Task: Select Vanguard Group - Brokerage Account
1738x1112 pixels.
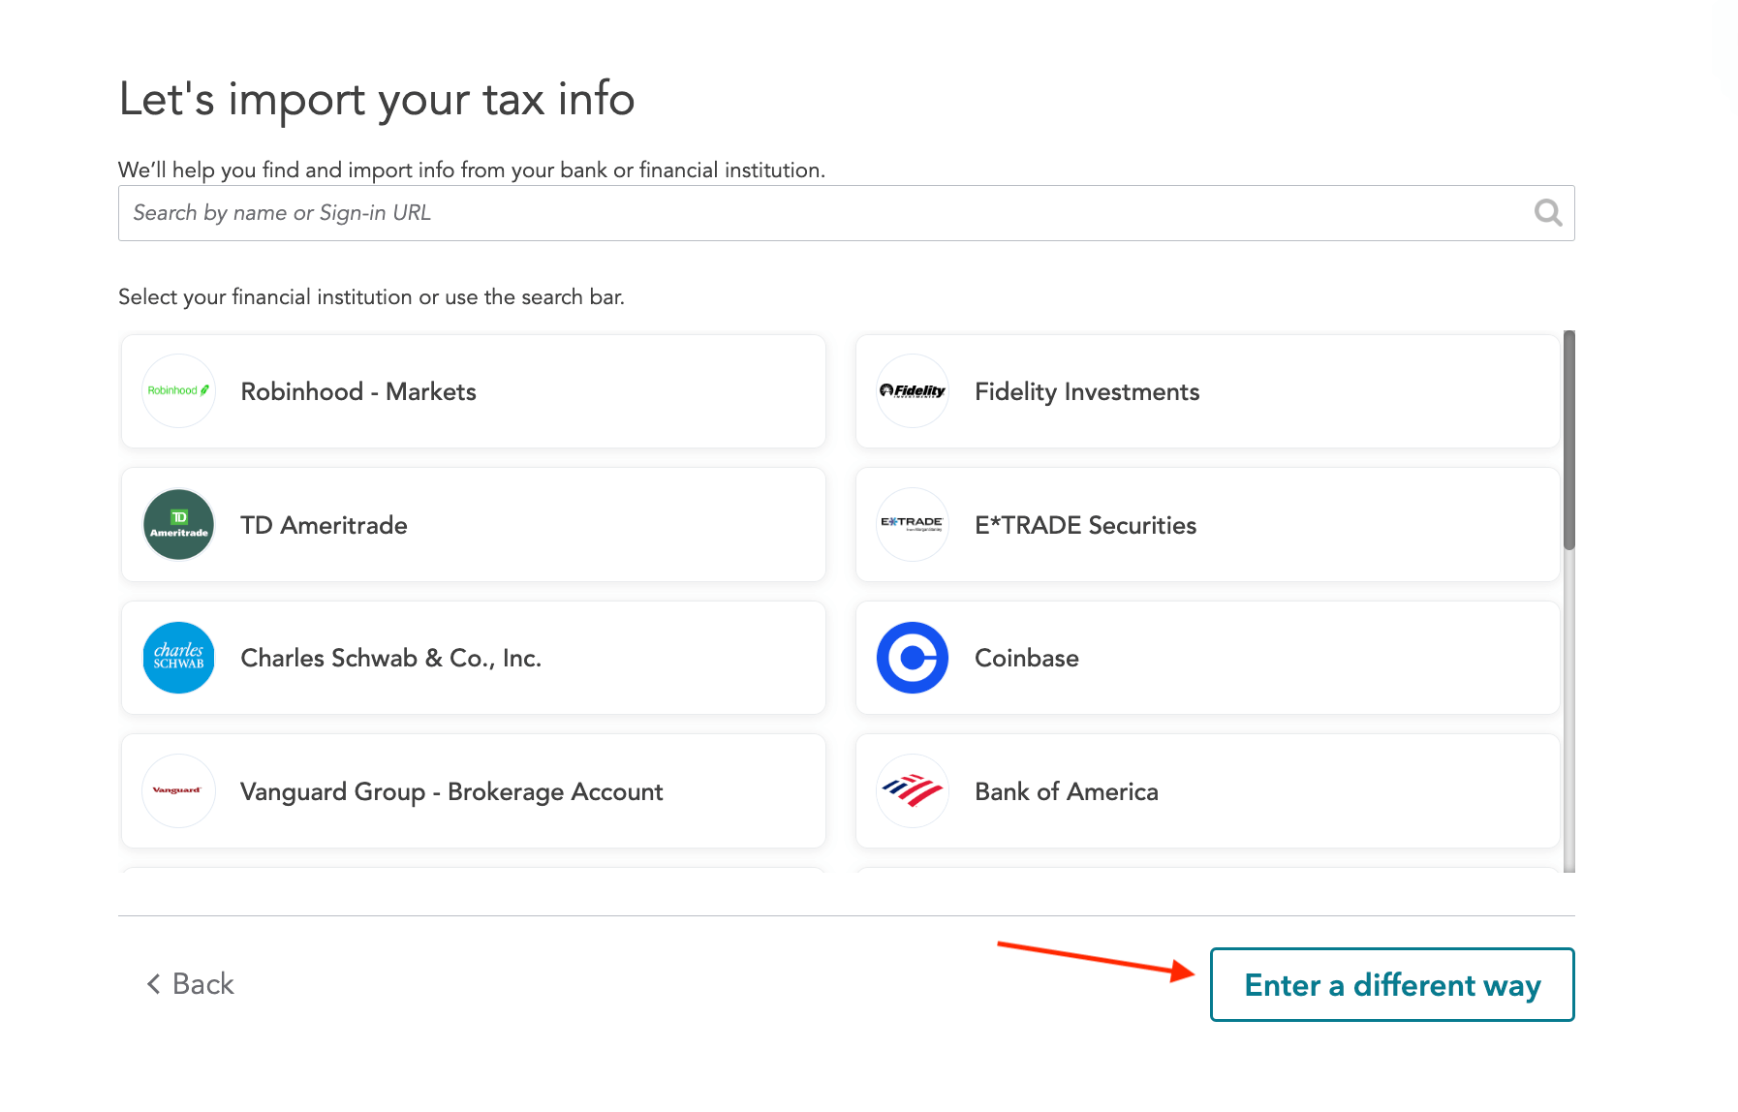Action: click(x=451, y=791)
